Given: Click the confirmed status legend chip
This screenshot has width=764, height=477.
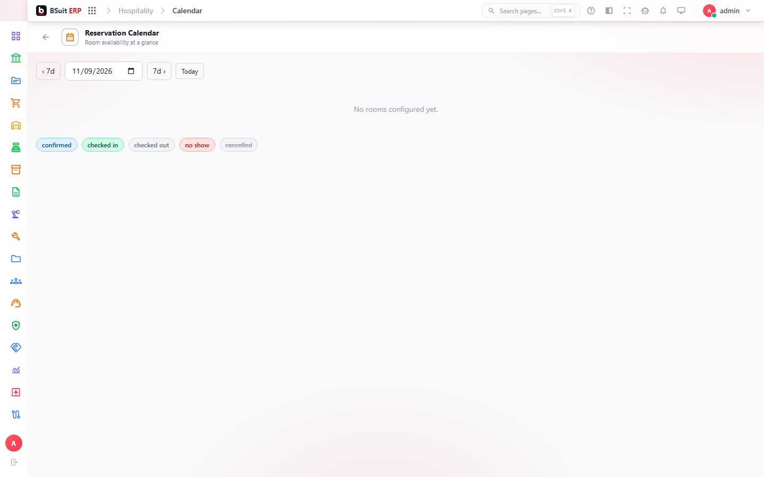Looking at the screenshot, I should [x=57, y=145].
